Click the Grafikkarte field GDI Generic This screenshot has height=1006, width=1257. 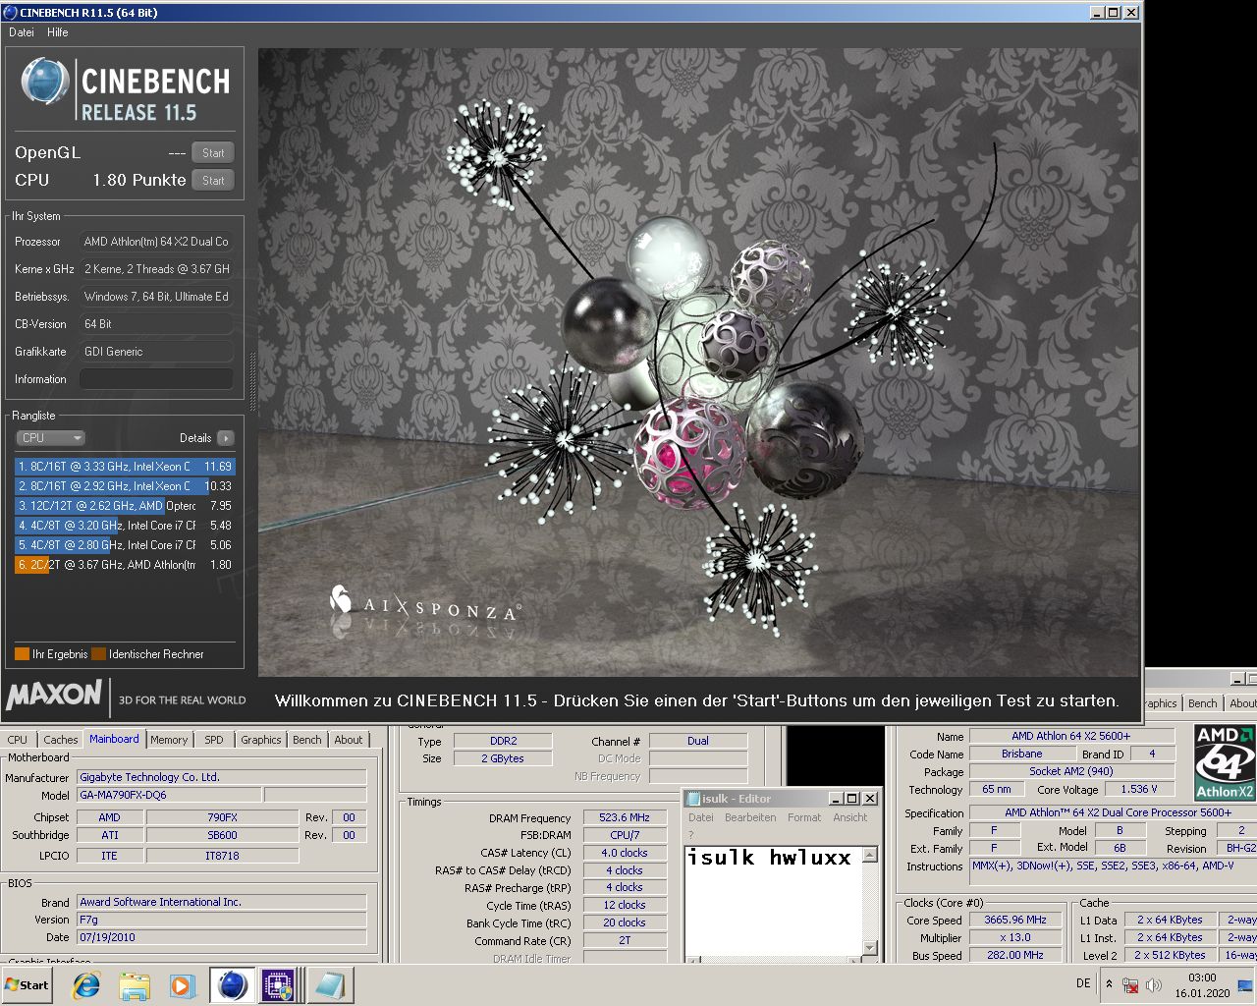click(x=157, y=352)
